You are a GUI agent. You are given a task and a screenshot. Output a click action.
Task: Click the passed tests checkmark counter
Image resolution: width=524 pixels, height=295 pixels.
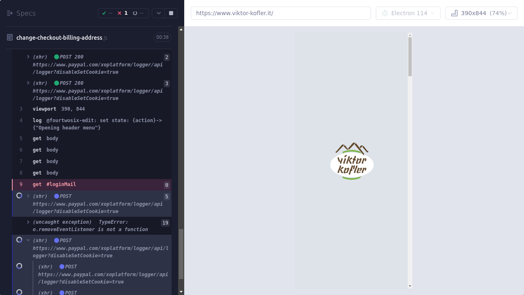coord(107,13)
